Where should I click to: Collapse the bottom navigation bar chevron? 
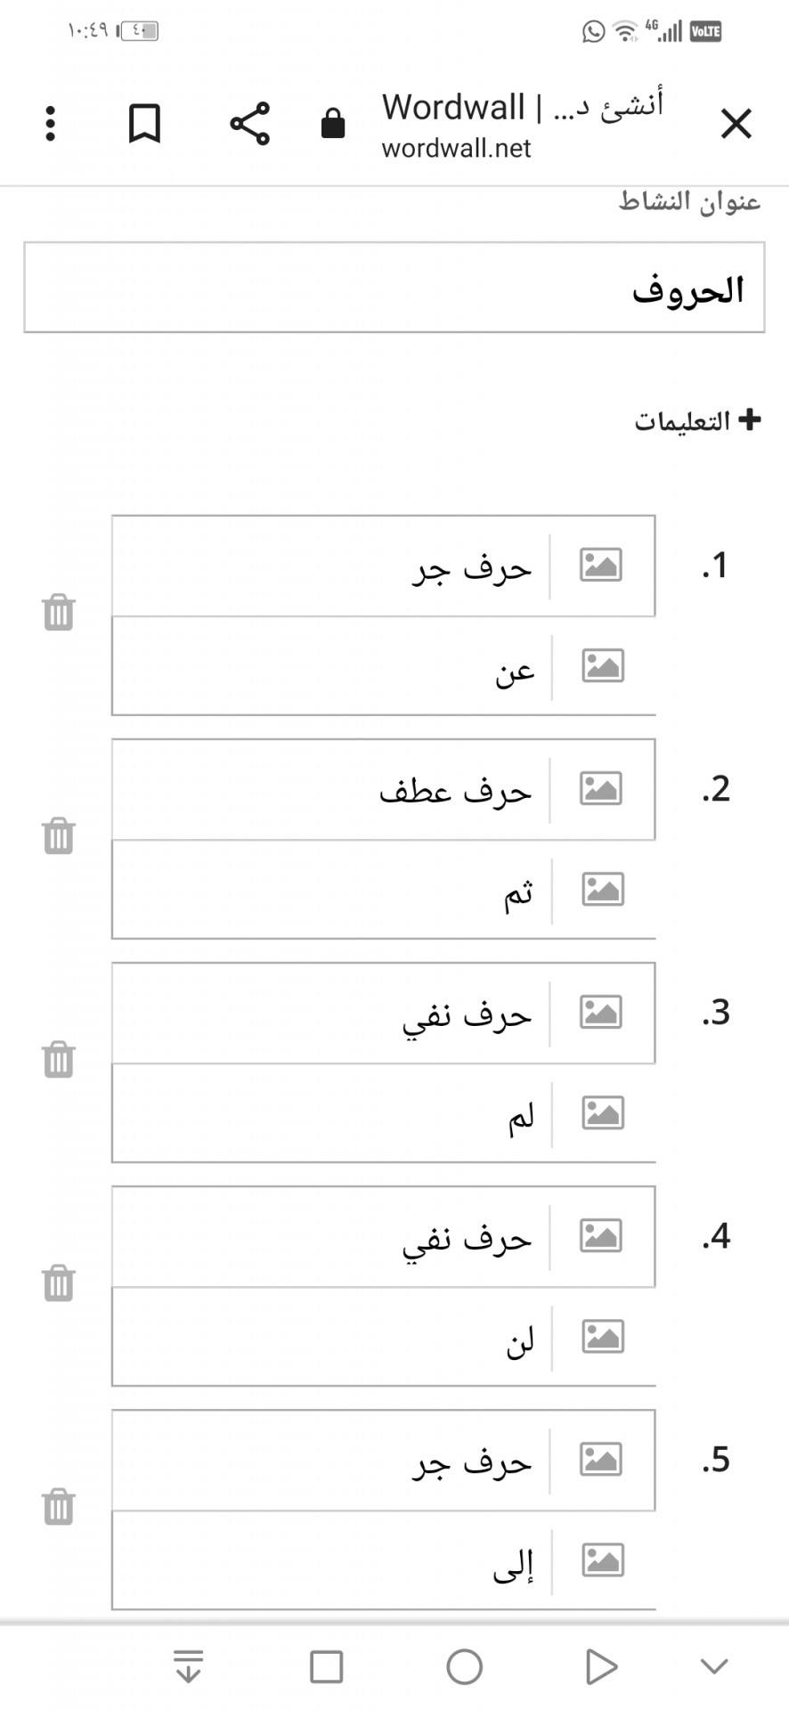tap(714, 1666)
